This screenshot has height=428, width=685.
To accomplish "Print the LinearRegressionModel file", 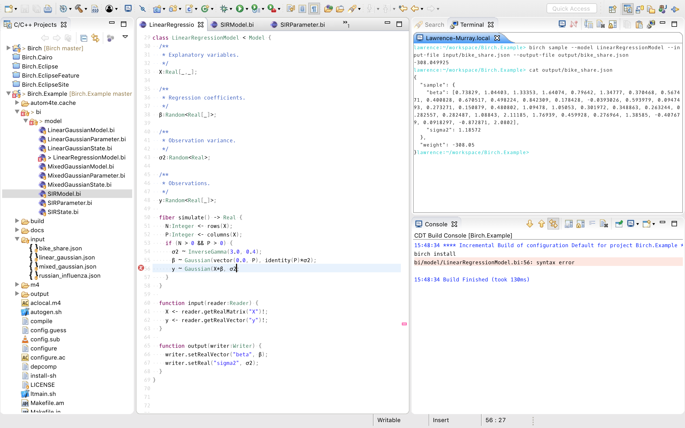I will pos(48,9).
